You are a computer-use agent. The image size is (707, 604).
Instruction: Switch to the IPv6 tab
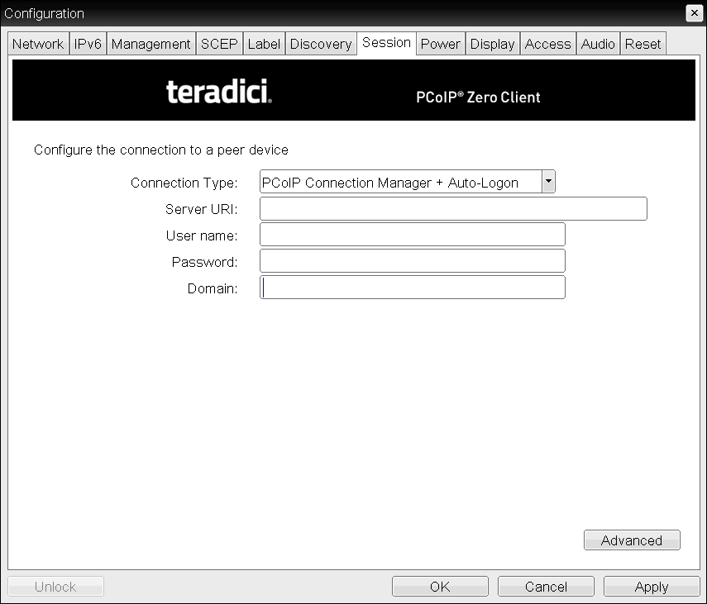coord(88,44)
